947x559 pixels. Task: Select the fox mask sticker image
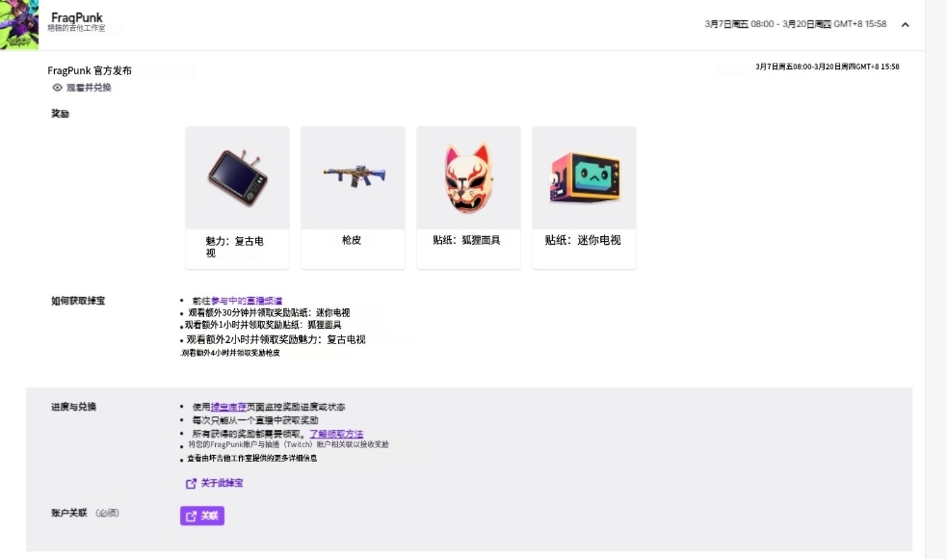click(x=468, y=177)
